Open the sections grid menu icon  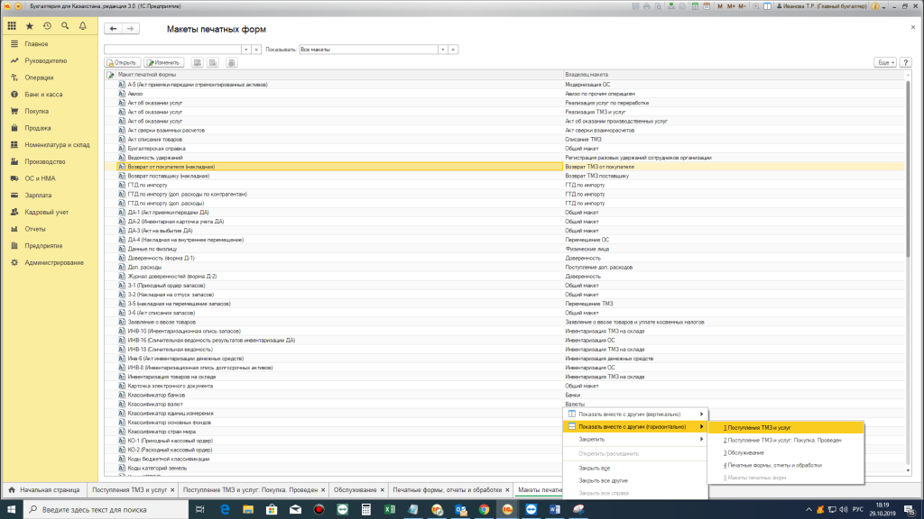(x=12, y=26)
